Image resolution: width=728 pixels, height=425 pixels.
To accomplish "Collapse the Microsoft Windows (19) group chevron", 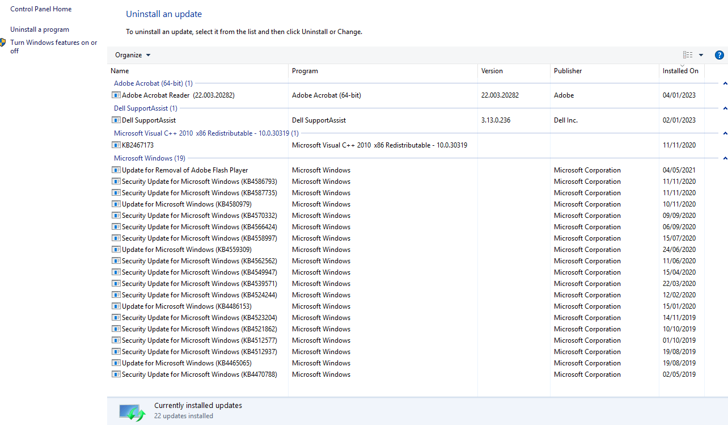I will 725,158.
